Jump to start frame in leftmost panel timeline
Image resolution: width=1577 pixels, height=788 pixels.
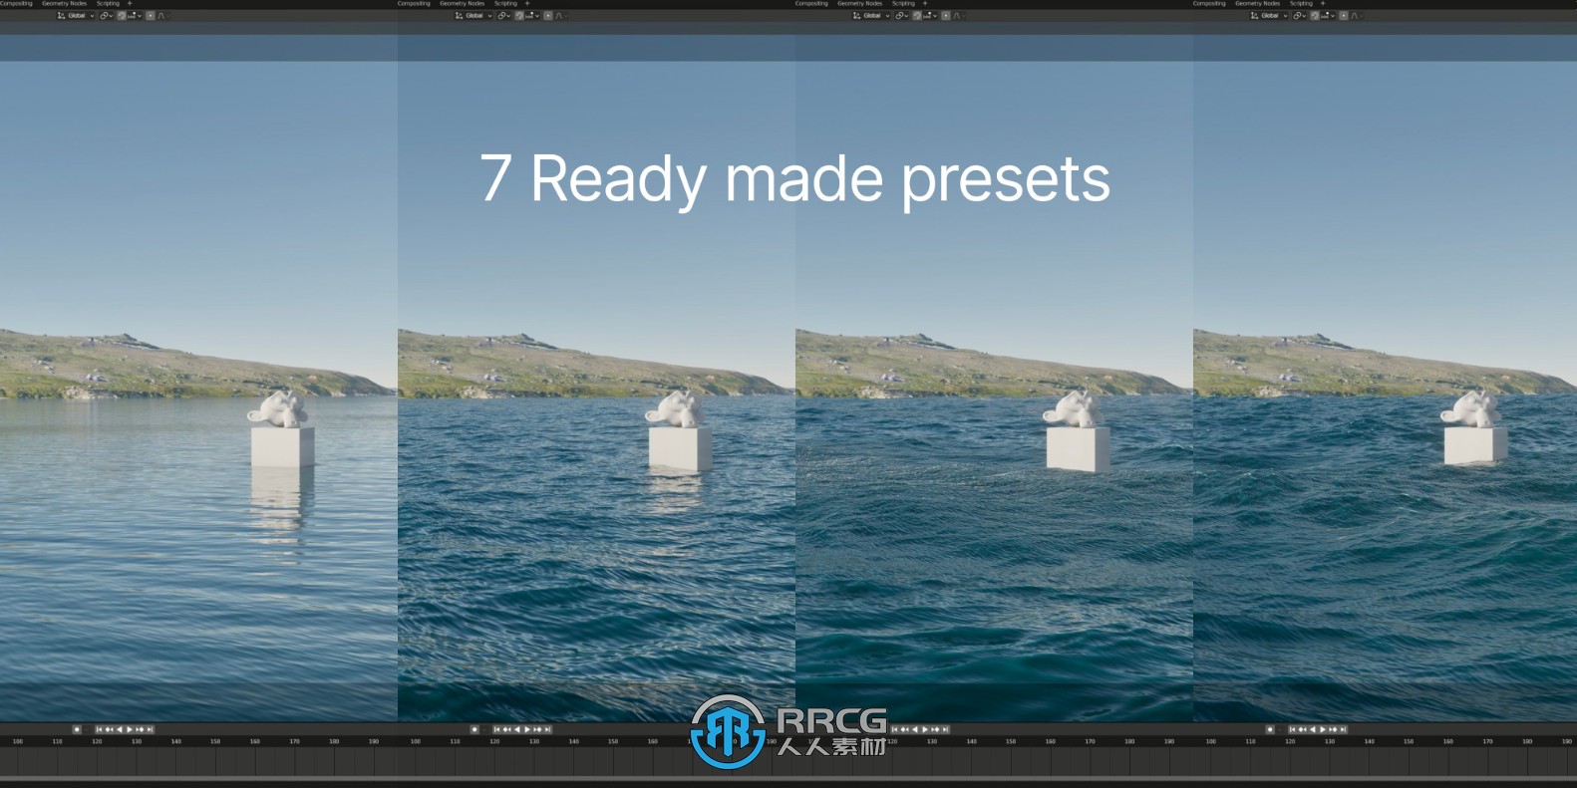[x=99, y=729]
